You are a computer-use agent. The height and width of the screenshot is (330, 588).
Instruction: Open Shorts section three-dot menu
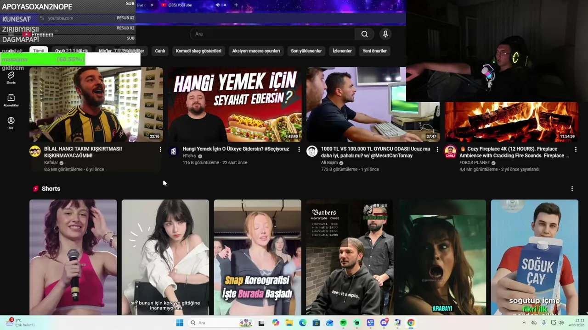coord(572,189)
